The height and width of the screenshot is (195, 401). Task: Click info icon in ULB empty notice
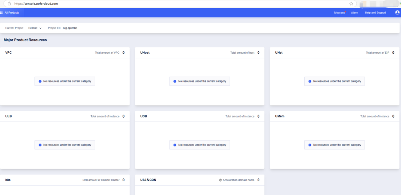40,145
